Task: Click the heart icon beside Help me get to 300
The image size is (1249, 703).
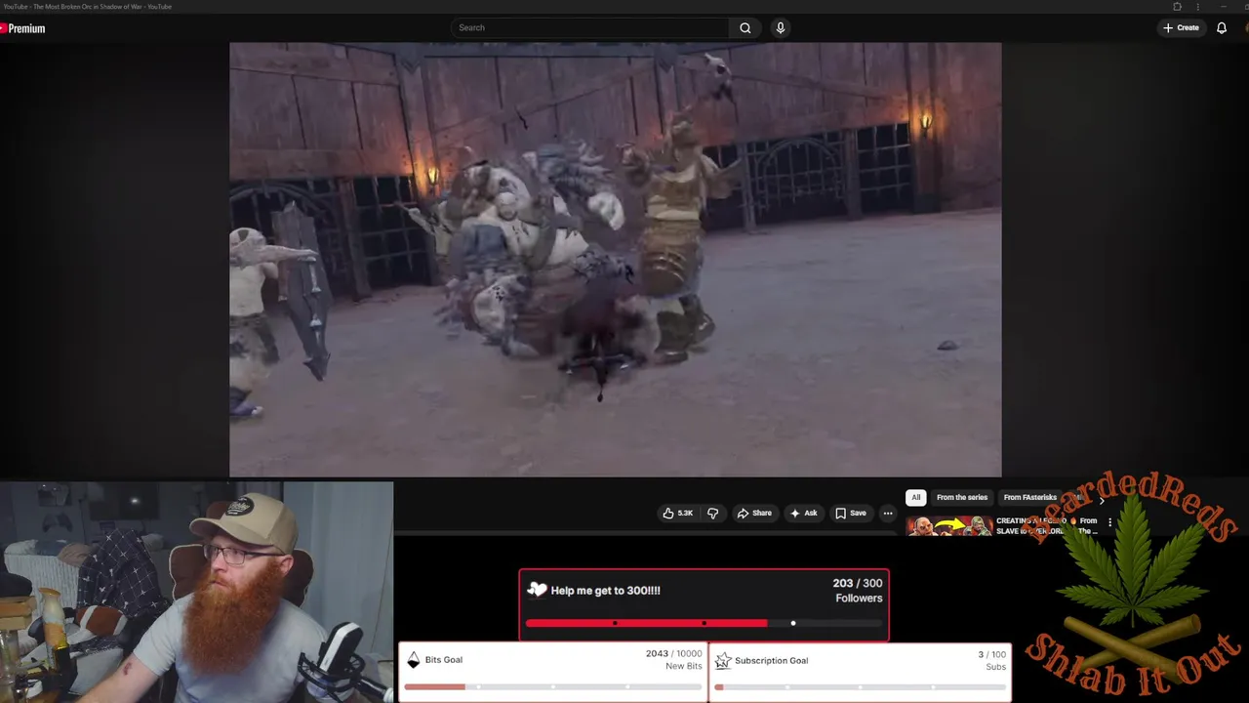Action: coord(537,590)
